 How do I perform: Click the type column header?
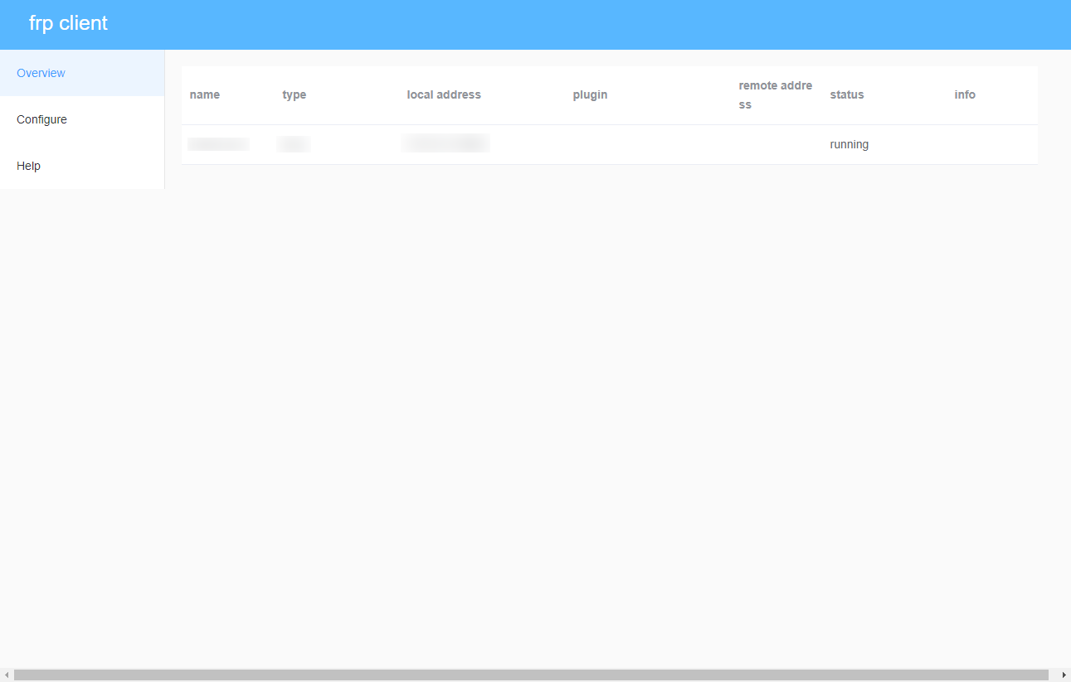(295, 94)
